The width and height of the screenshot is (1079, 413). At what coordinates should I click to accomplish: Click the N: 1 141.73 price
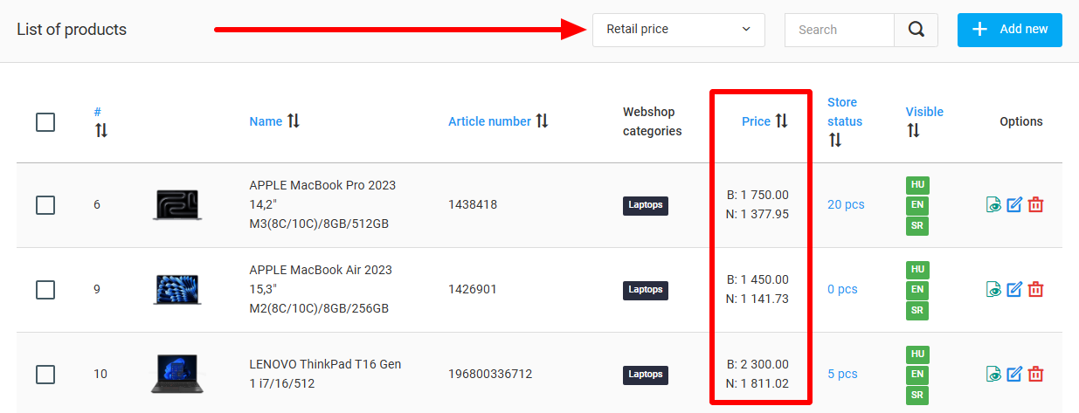pyautogui.click(x=757, y=299)
